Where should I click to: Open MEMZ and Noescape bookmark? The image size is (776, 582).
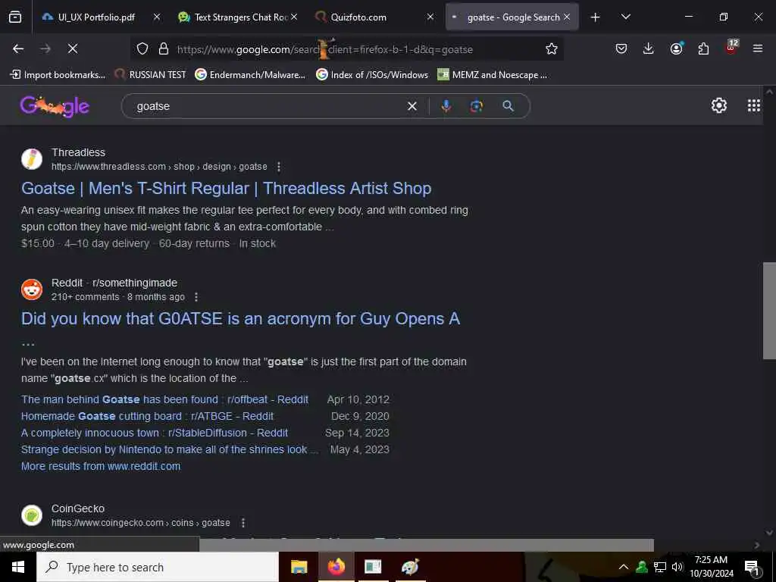coord(493,75)
